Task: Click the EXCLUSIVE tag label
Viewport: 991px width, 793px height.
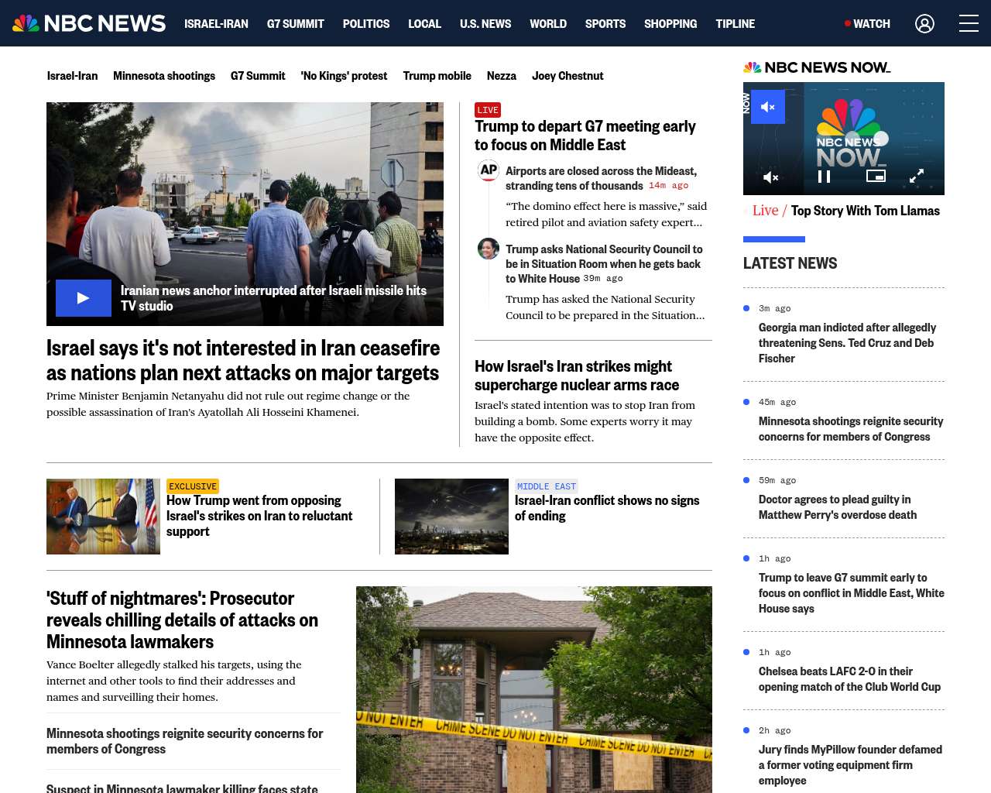Action: pyautogui.click(x=193, y=486)
